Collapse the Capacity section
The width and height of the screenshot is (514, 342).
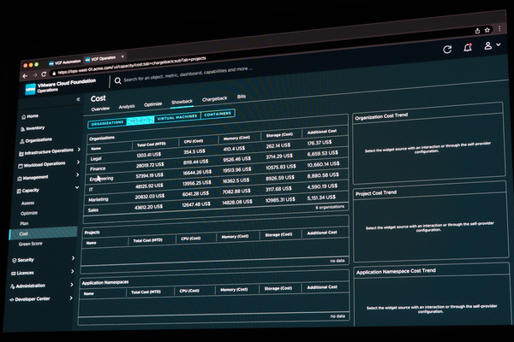pos(47,190)
